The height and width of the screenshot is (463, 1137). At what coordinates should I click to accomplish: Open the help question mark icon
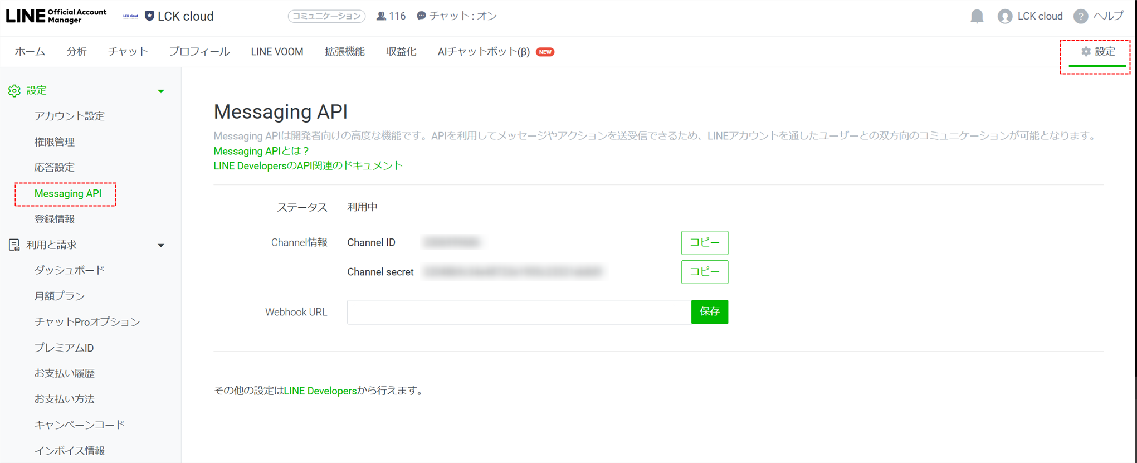point(1080,16)
